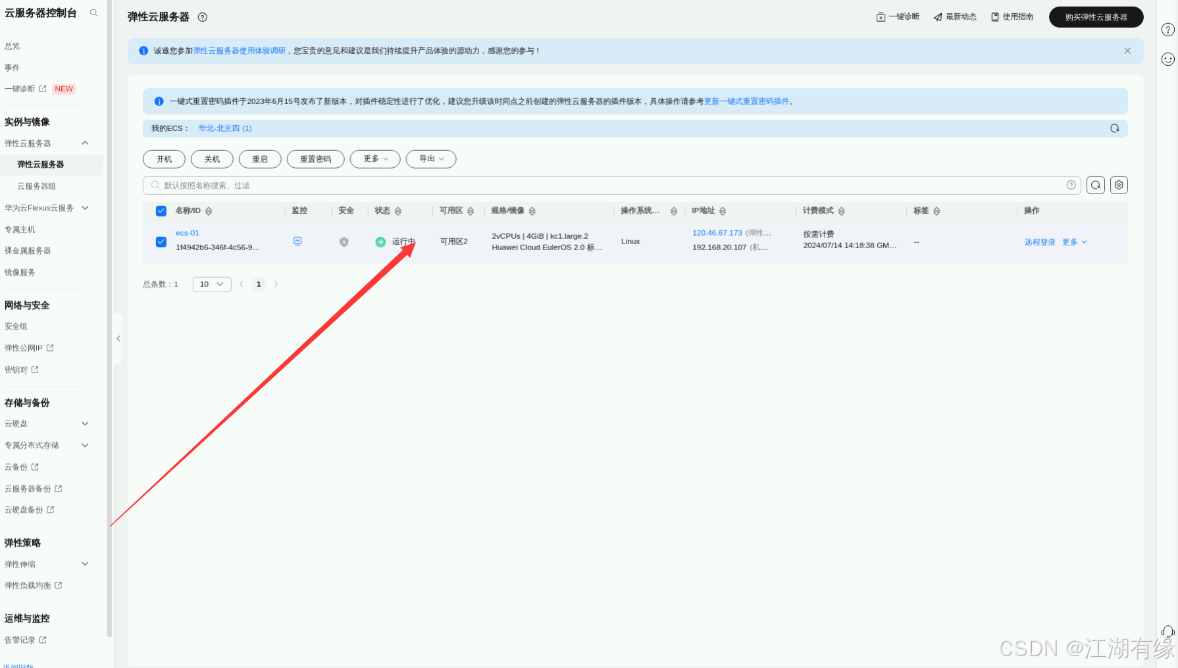Click 购买弹性云服务器 button
Viewport: 1178px width, 668px height.
click(1096, 17)
